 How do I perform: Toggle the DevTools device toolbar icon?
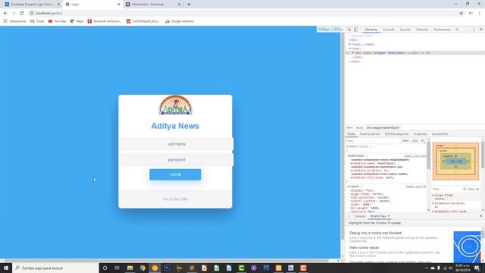[x=356, y=30]
